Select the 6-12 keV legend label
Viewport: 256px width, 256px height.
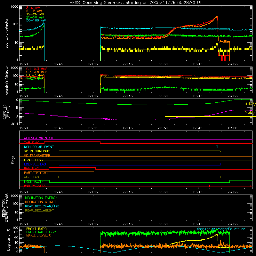34,11
